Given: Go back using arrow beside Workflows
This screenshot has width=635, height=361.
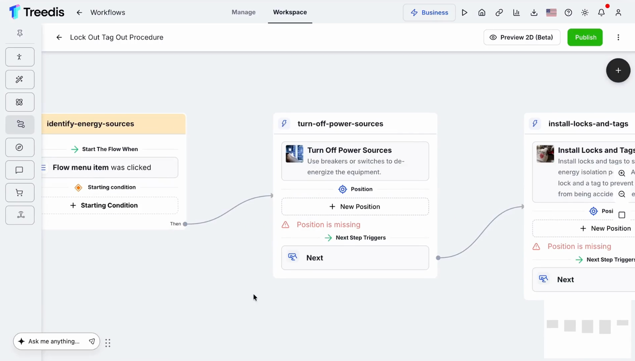Looking at the screenshot, I should [79, 12].
